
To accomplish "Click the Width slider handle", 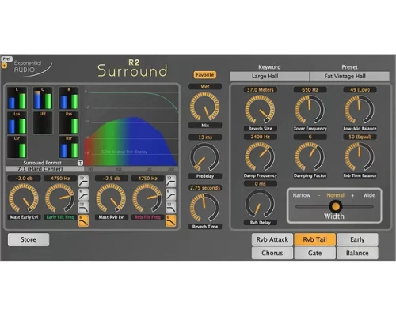I will click(x=336, y=206).
